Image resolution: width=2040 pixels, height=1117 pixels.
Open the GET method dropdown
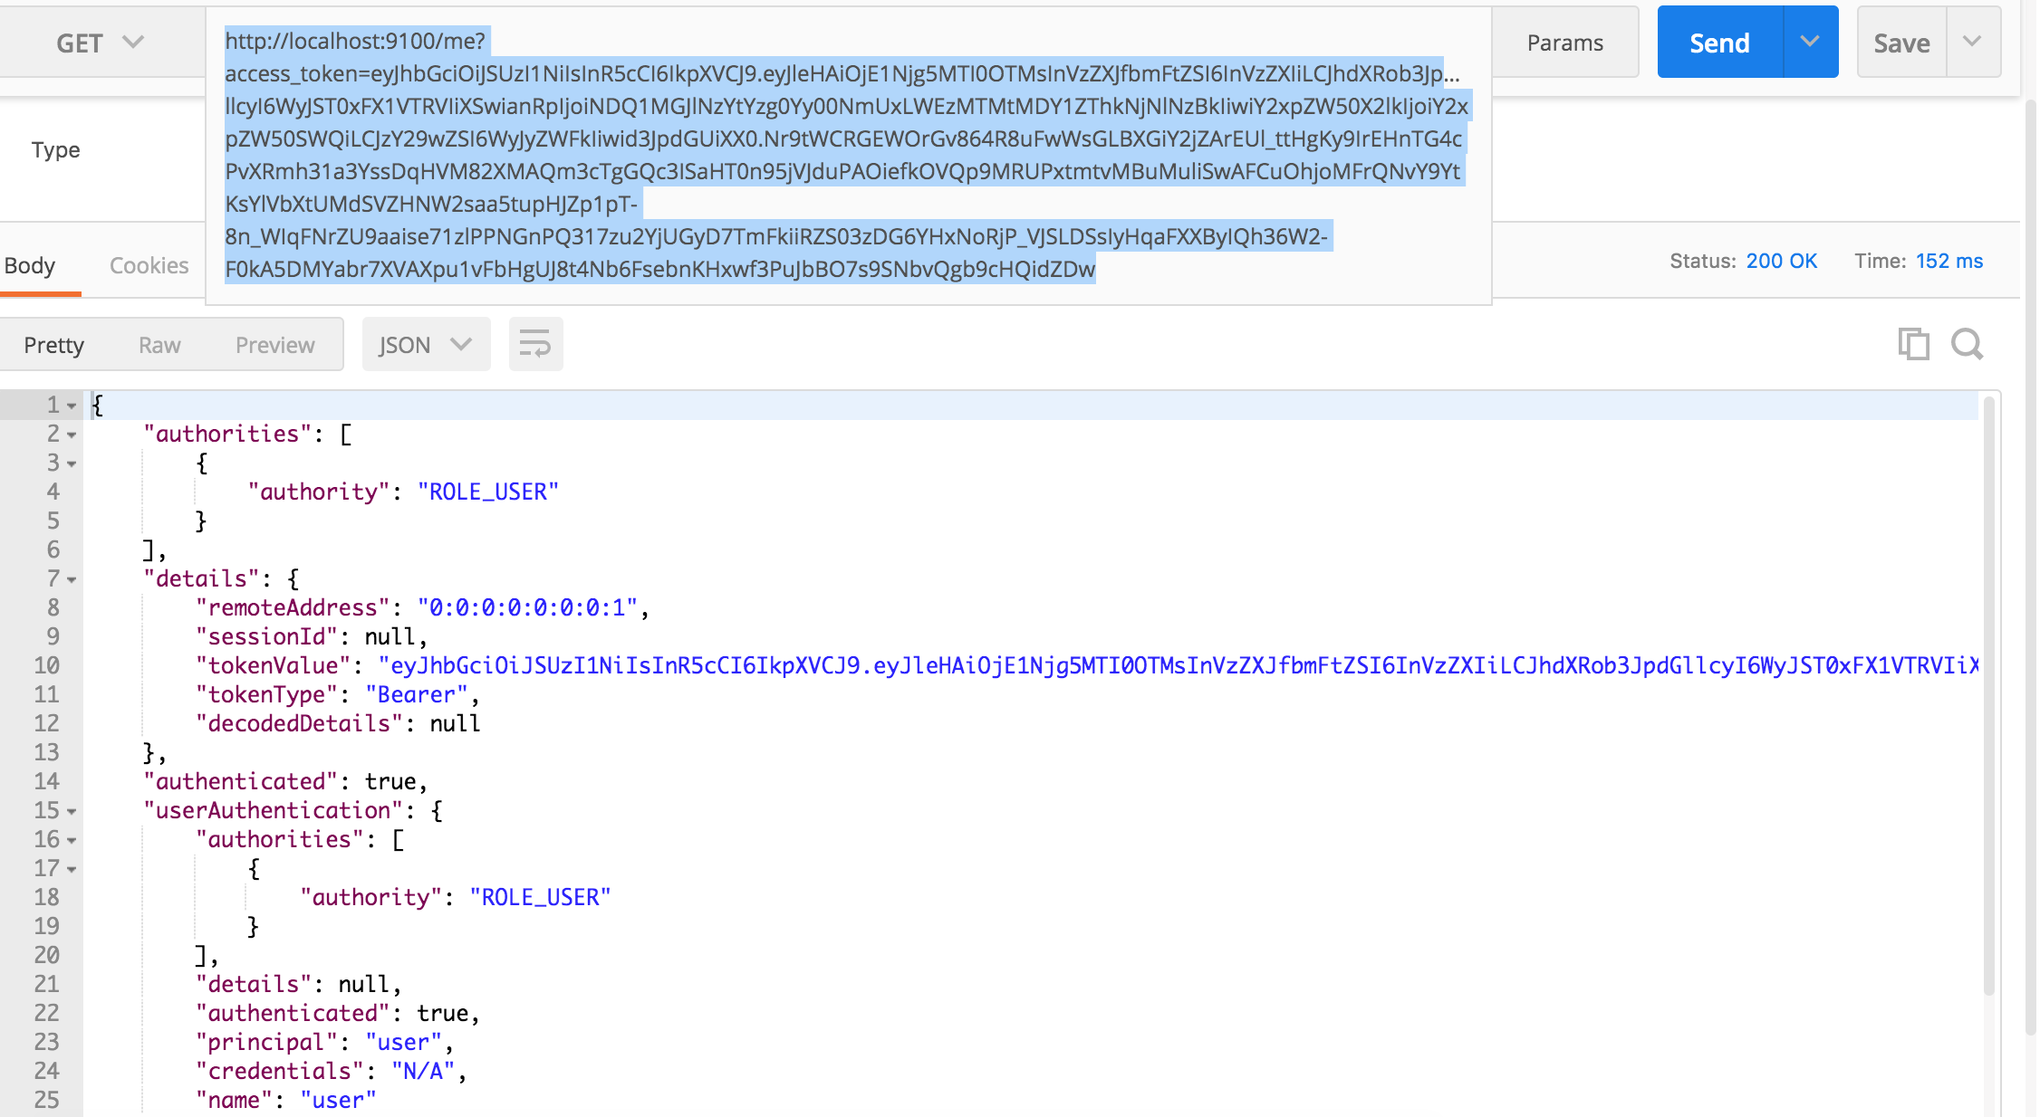coord(100,43)
